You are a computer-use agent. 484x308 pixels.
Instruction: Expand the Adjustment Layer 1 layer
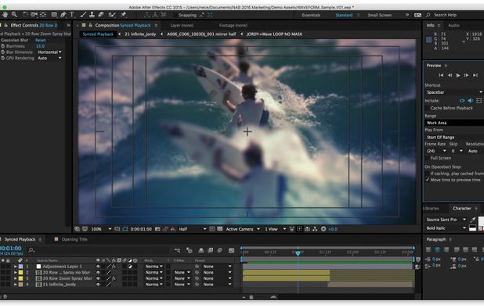coord(15,267)
